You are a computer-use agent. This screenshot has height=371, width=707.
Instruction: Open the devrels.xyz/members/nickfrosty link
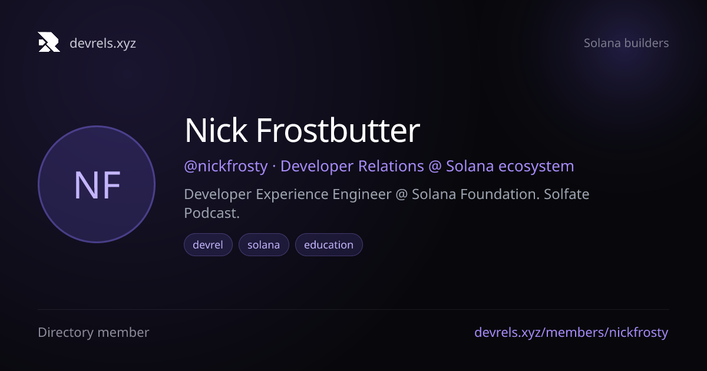(571, 333)
